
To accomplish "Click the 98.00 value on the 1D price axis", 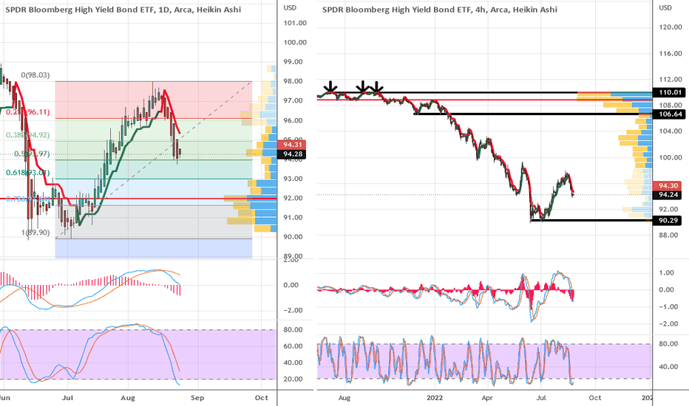I will [293, 81].
